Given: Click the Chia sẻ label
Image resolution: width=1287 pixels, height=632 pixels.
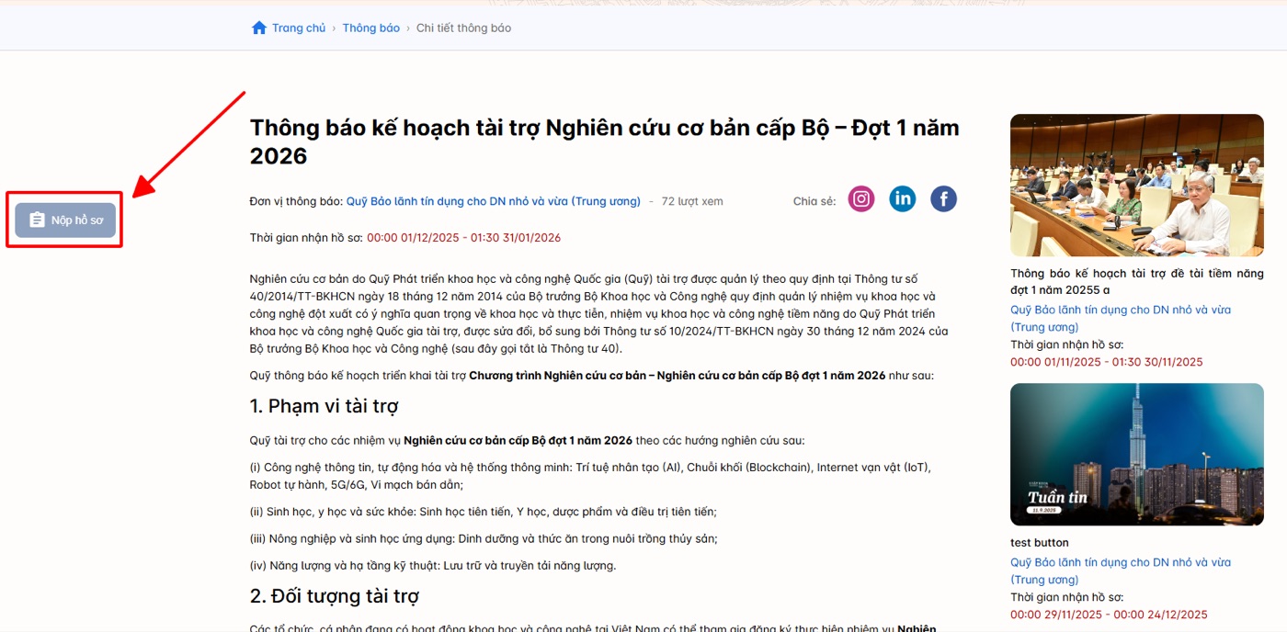Looking at the screenshot, I should pos(814,201).
